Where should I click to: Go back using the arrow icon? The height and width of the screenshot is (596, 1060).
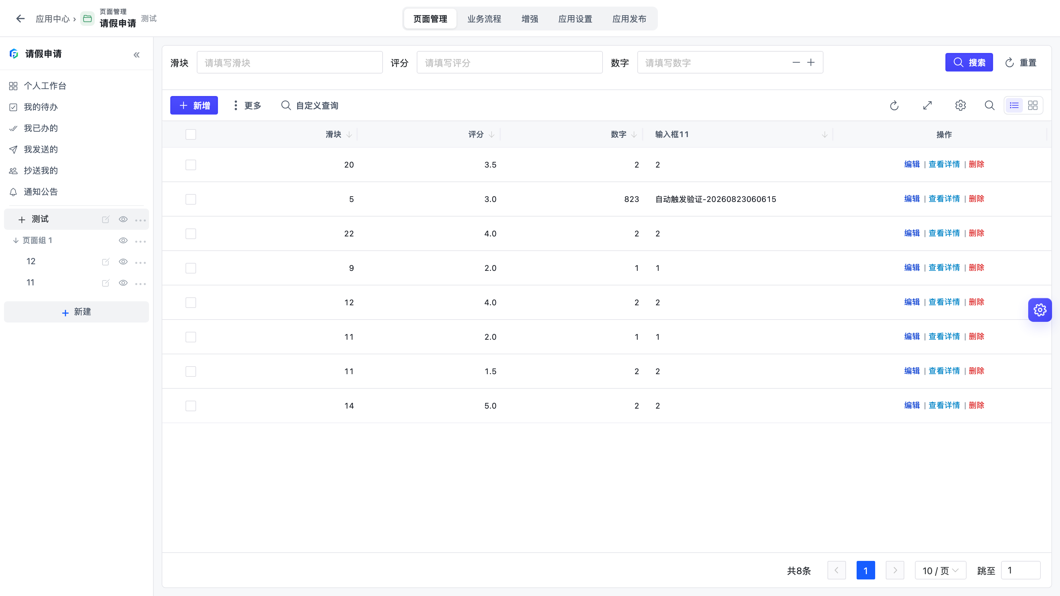[20, 19]
